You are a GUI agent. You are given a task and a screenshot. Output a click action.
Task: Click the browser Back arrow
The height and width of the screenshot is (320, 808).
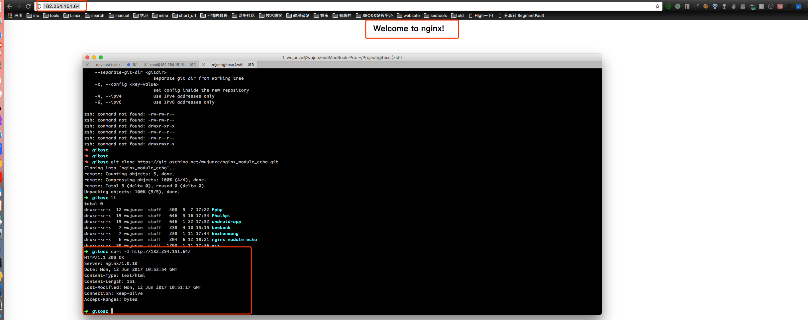tap(10, 6)
